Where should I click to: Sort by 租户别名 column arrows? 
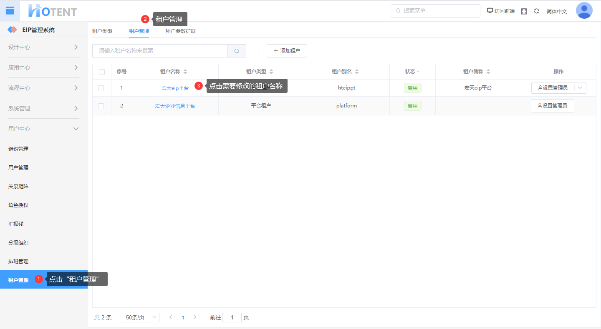pyautogui.click(x=357, y=72)
